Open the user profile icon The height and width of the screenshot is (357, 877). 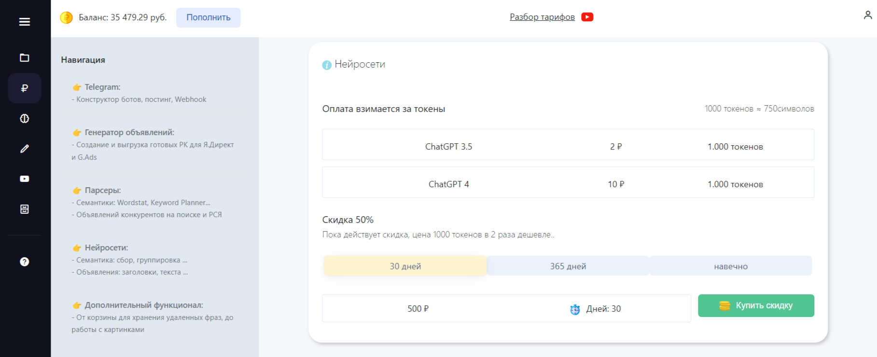[868, 15]
